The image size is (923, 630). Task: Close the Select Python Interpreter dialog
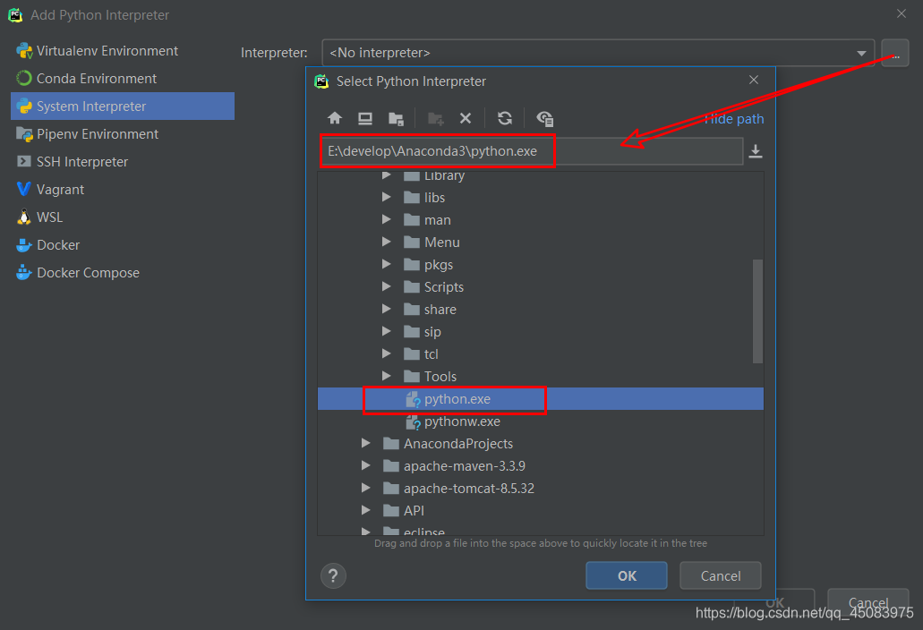(x=754, y=80)
